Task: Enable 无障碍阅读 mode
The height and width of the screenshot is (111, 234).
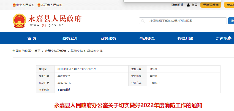Action: coord(211,5)
